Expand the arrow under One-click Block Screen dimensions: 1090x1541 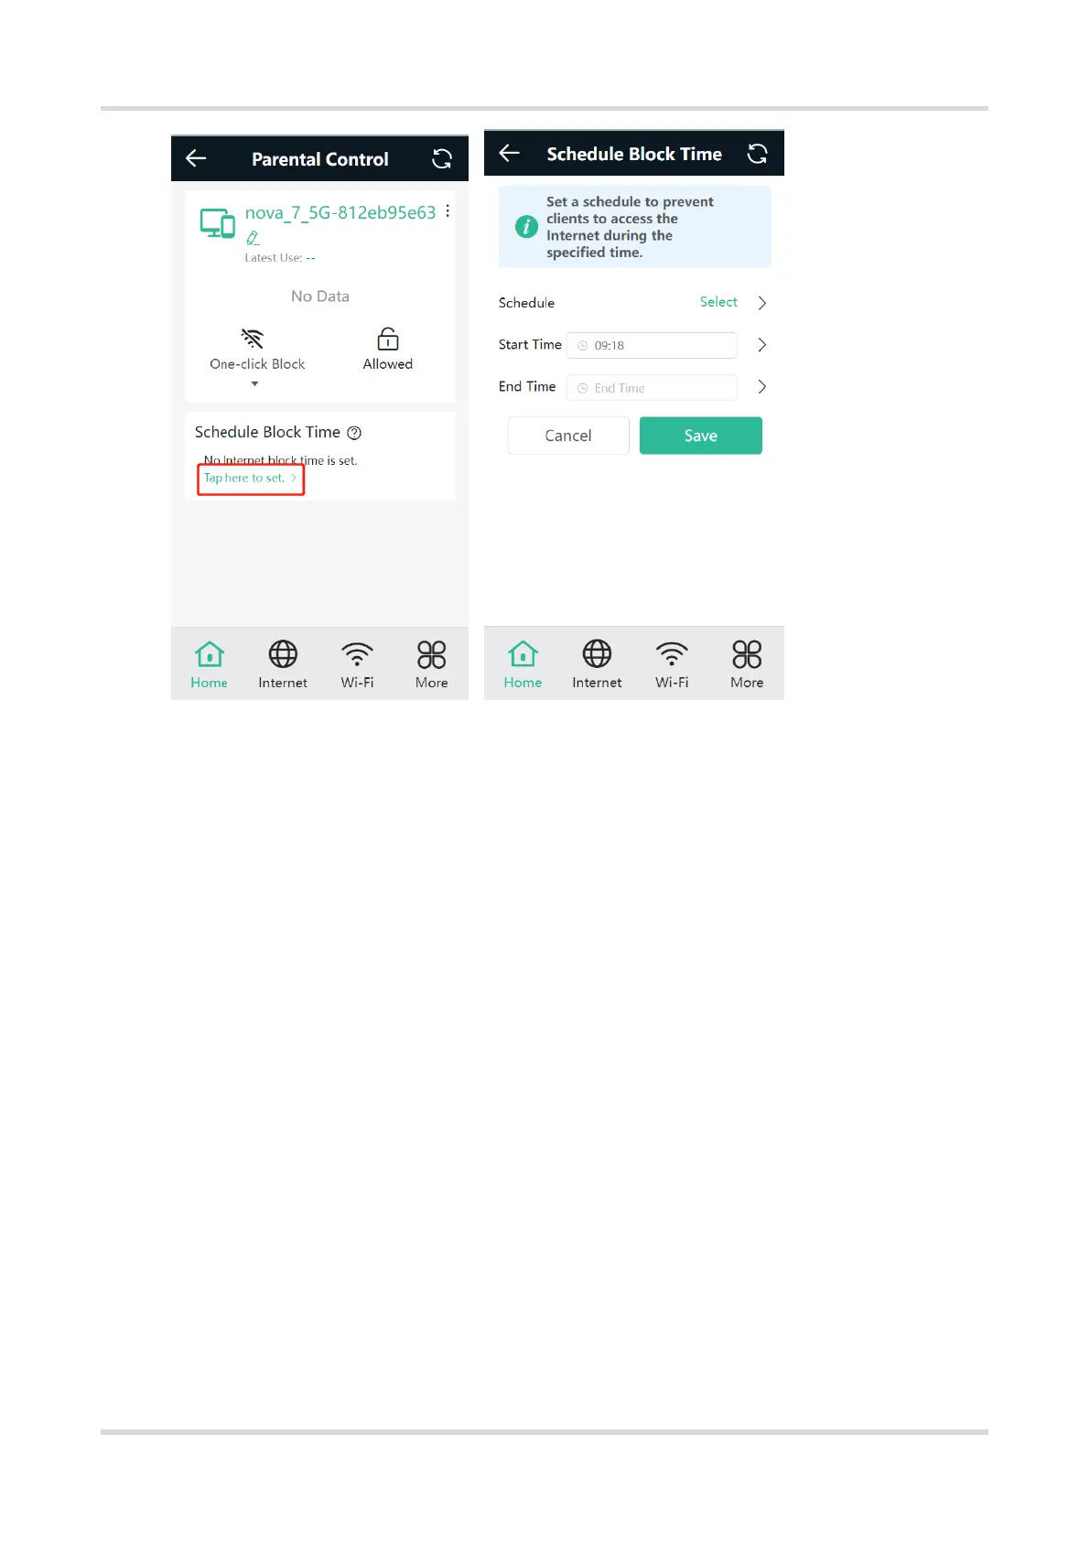click(254, 384)
